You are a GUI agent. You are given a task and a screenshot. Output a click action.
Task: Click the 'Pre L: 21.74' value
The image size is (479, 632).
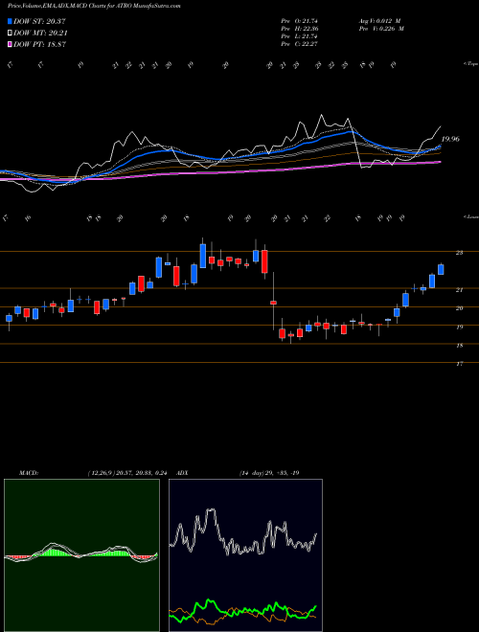tap(299, 36)
